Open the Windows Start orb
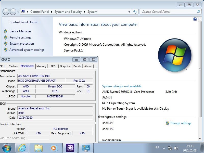Screen dimensions: 204x153 click(x=7, y=148)
